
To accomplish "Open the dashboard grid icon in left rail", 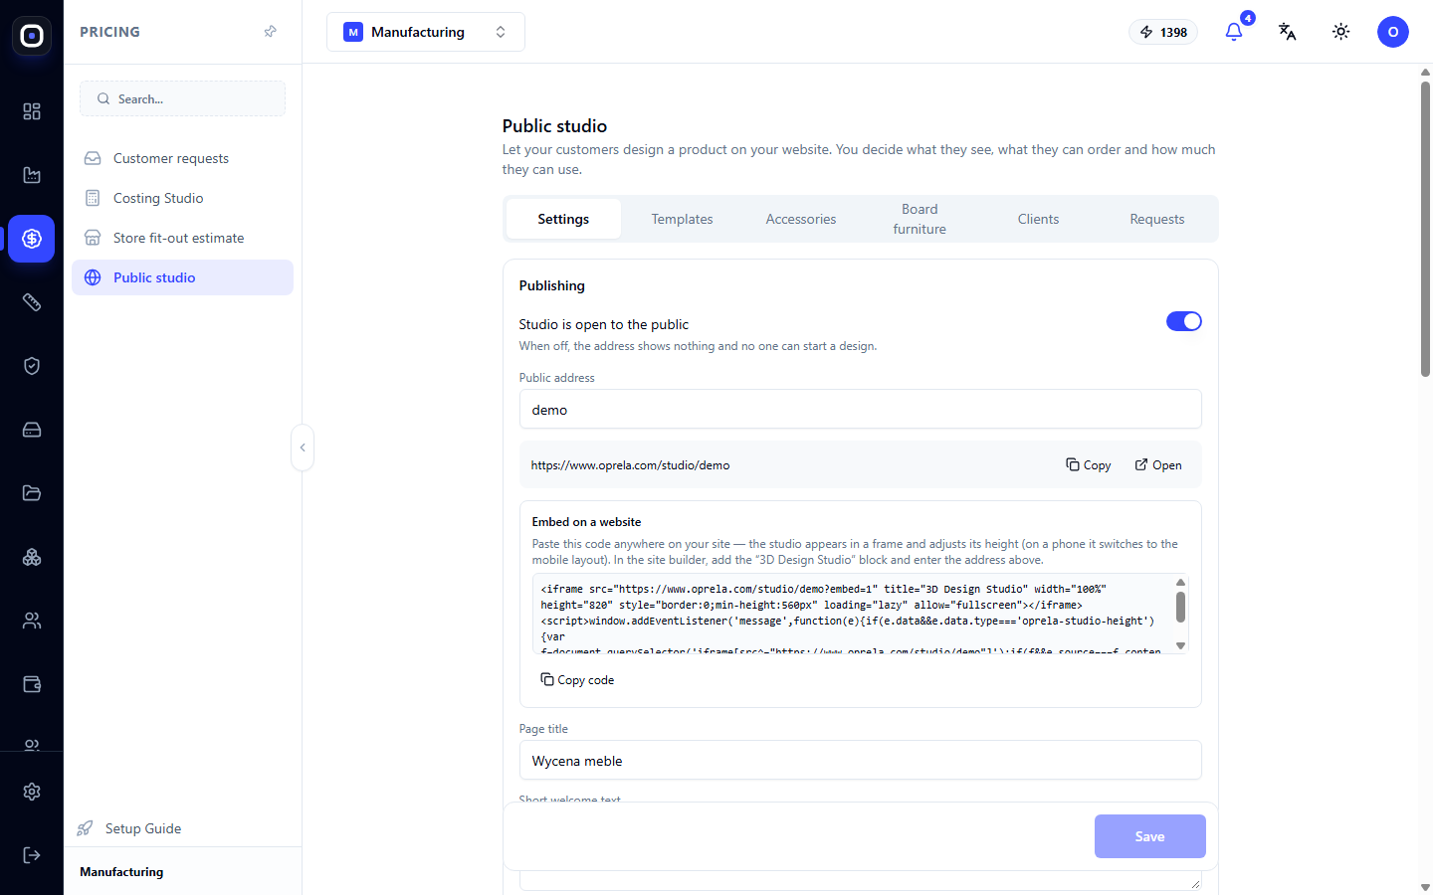I will tap(32, 111).
